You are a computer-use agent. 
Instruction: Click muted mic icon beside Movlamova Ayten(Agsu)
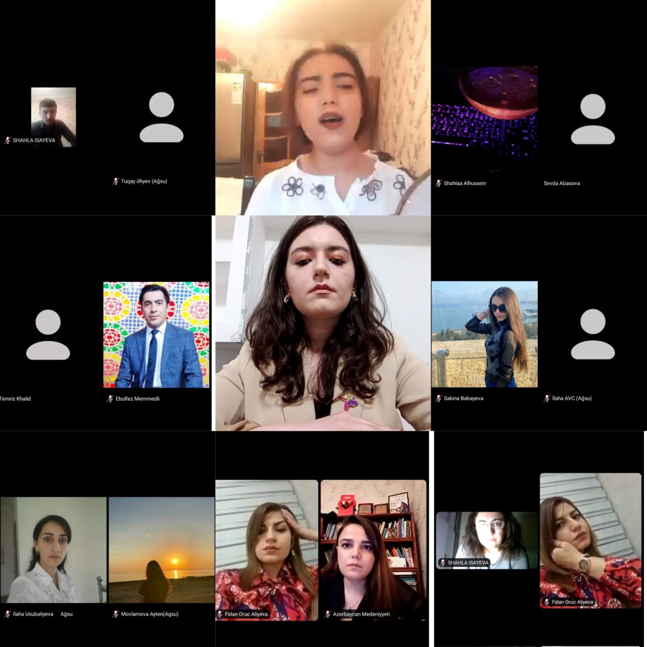(115, 614)
